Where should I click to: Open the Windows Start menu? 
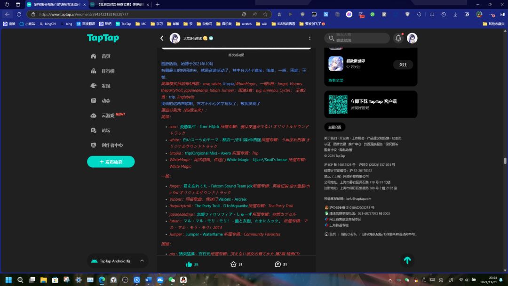coord(8,280)
